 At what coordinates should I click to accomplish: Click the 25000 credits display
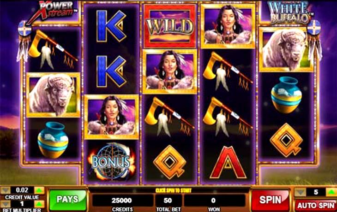122,200
